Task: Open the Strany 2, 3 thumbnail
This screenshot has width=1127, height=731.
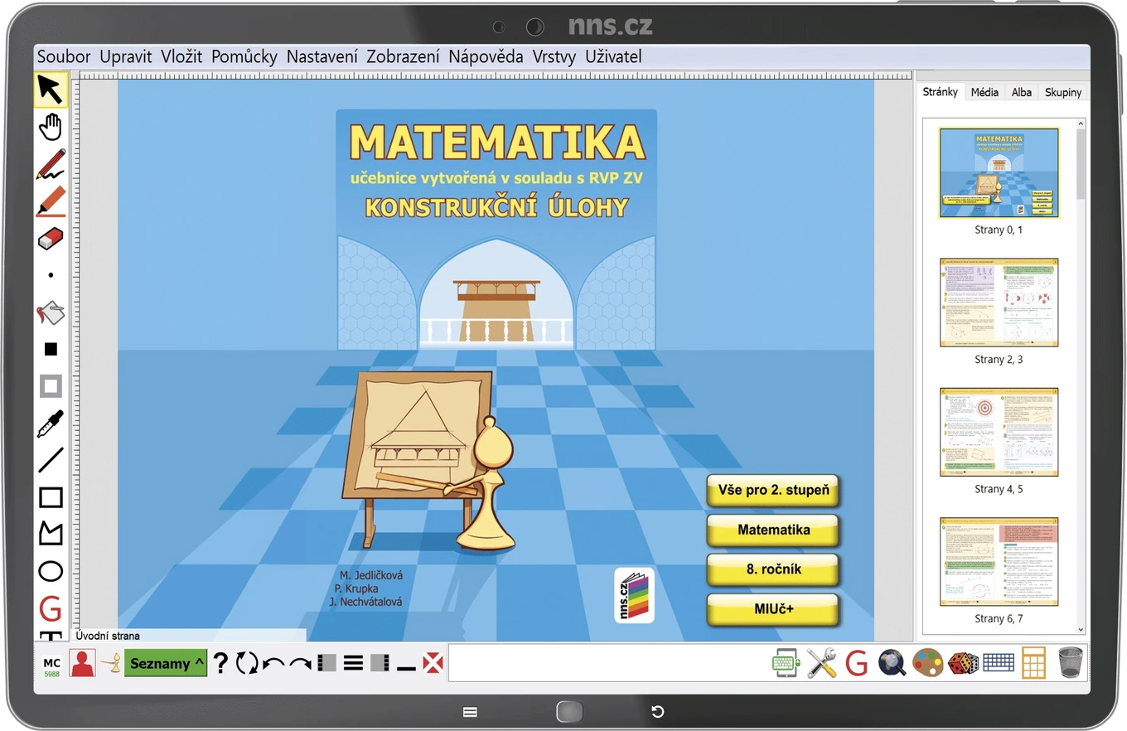Action: pyautogui.click(x=999, y=302)
